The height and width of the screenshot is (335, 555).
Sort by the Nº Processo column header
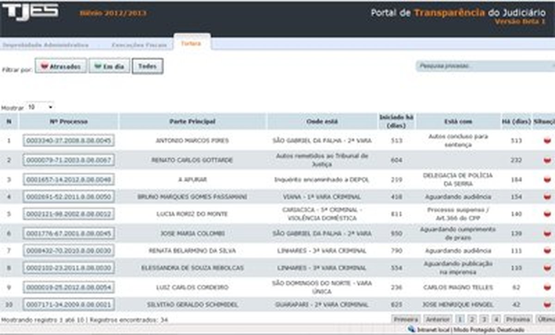tap(68, 121)
